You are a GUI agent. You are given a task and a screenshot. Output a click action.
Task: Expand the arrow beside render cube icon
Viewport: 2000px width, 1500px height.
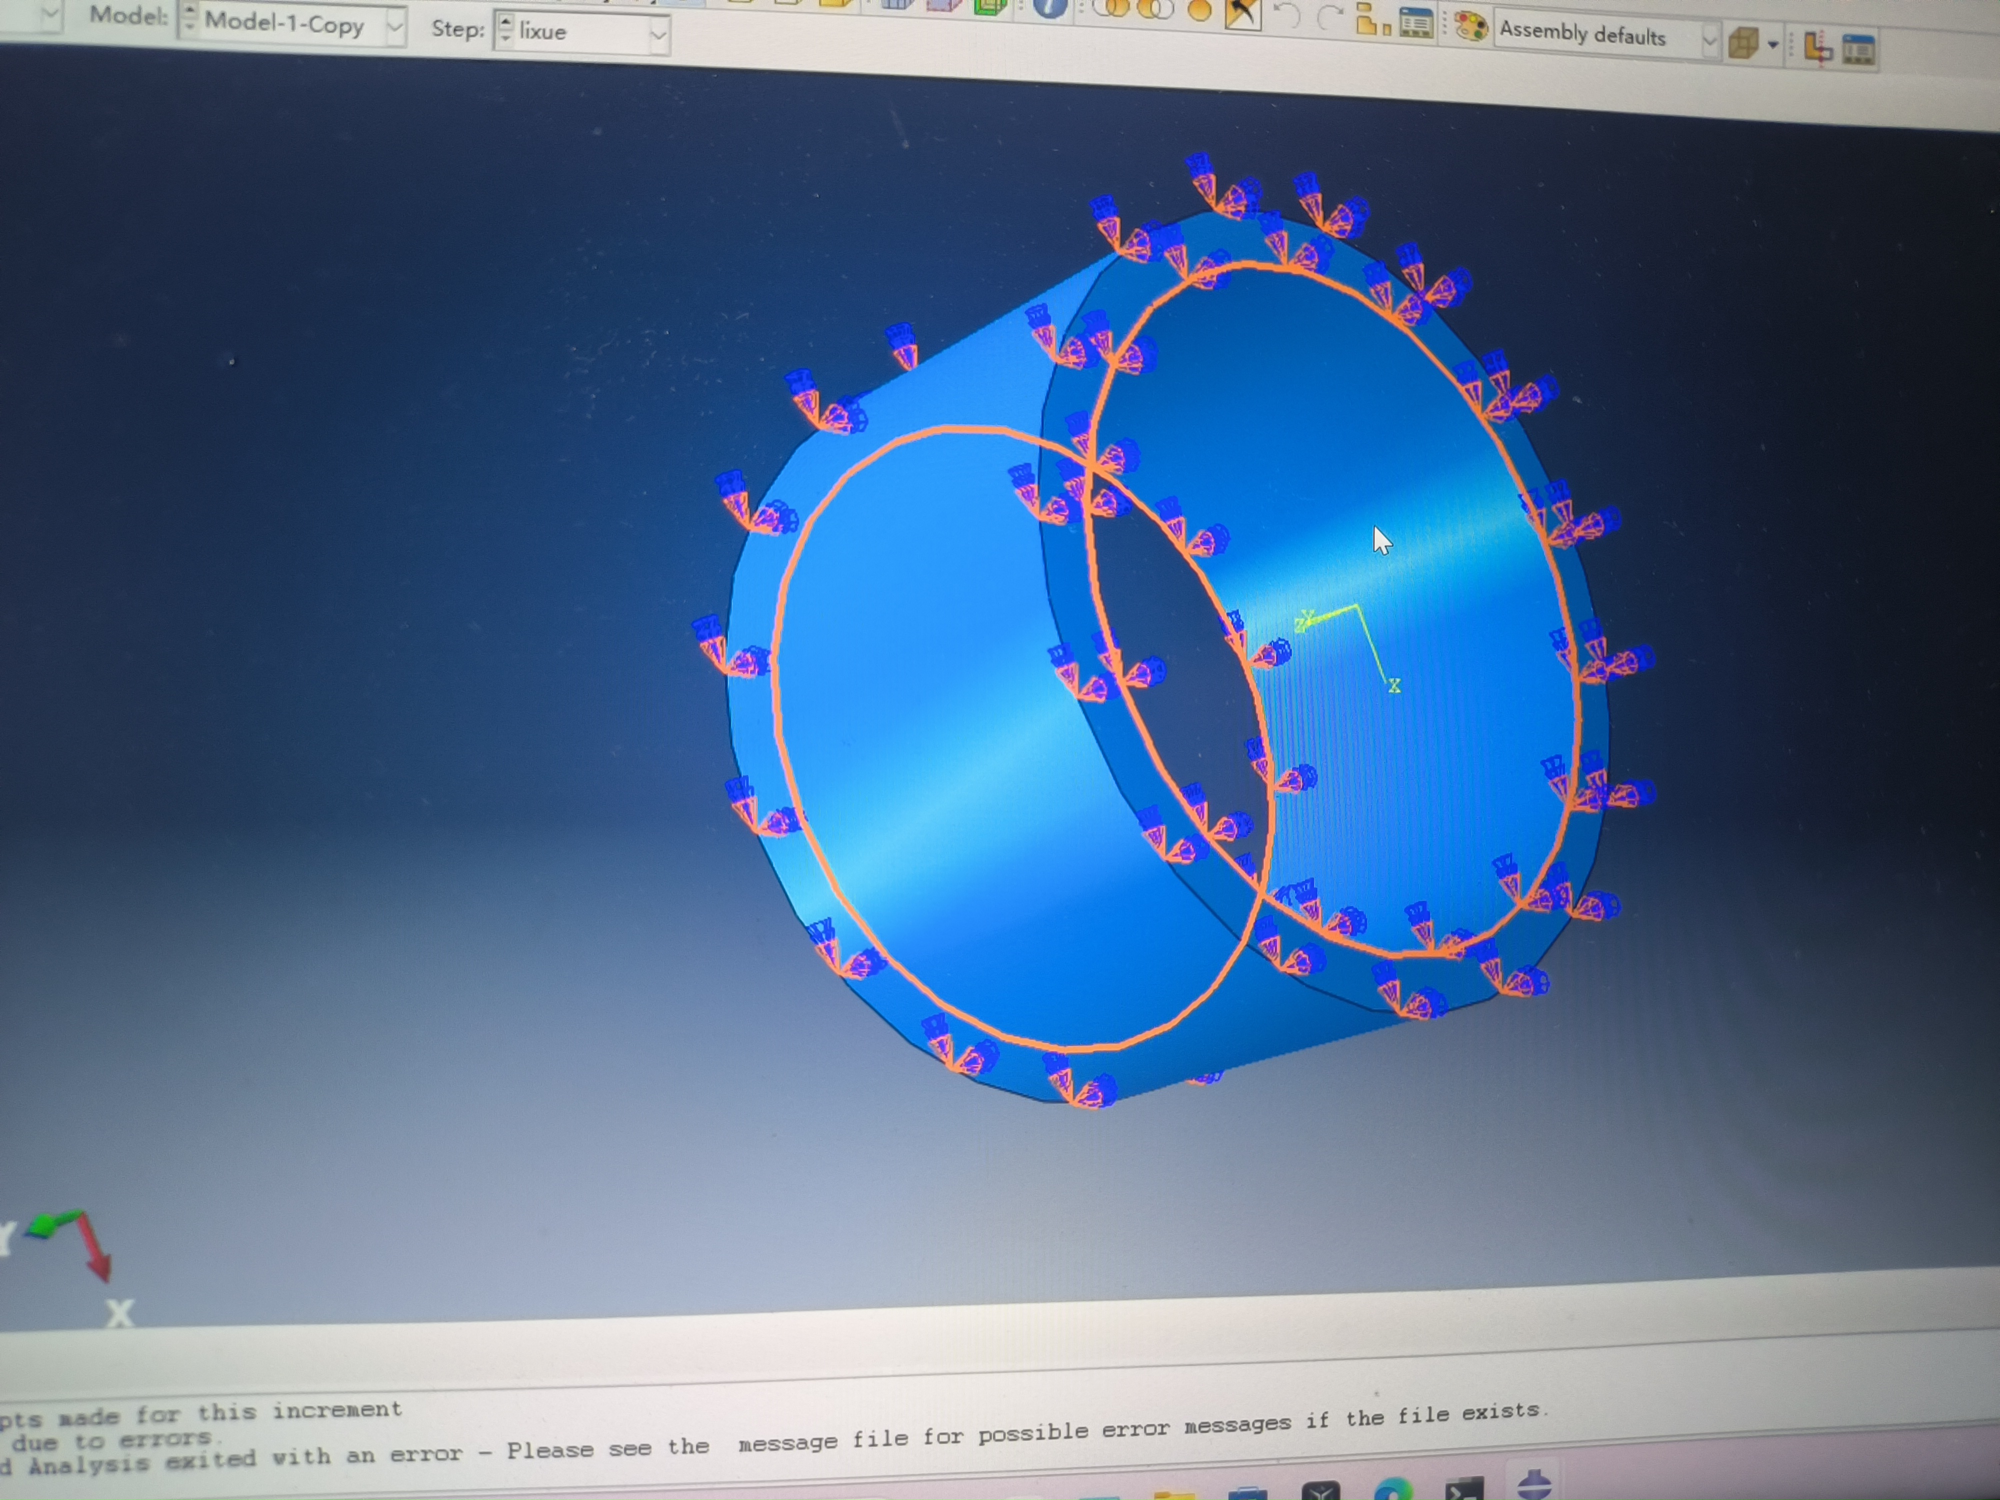tap(1772, 44)
